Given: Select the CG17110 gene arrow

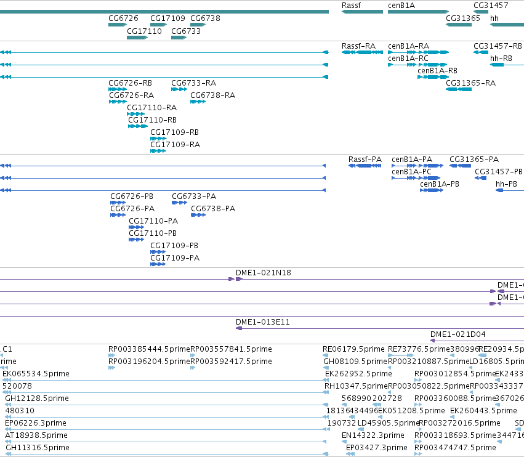Looking at the screenshot, I should pos(137,38).
